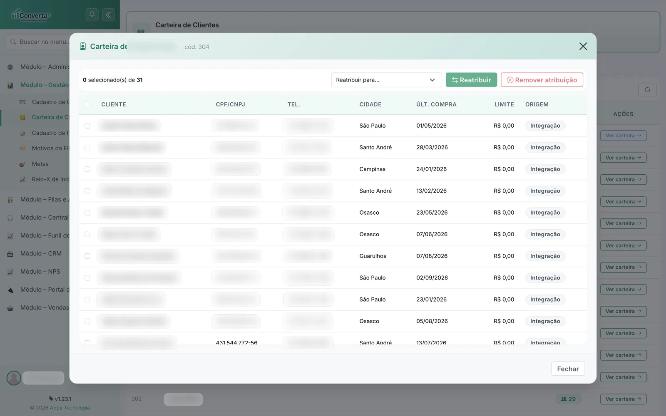Check the row with purchase date 01/05/2026

click(x=87, y=126)
